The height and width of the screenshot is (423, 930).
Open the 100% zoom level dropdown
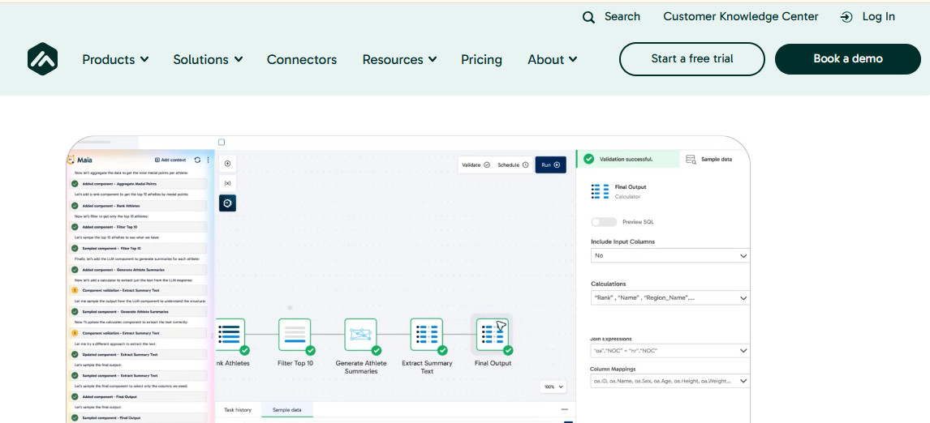553,387
